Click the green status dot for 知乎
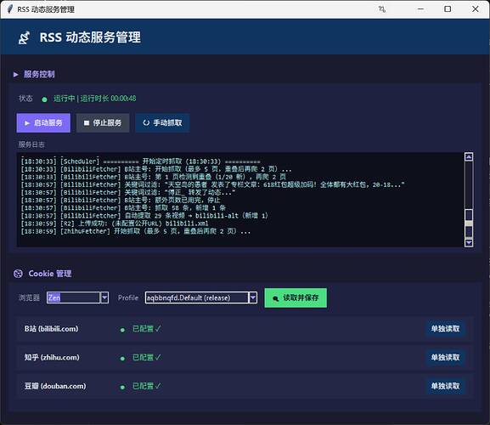The image size is (490, 425). (x=122, y=359)
